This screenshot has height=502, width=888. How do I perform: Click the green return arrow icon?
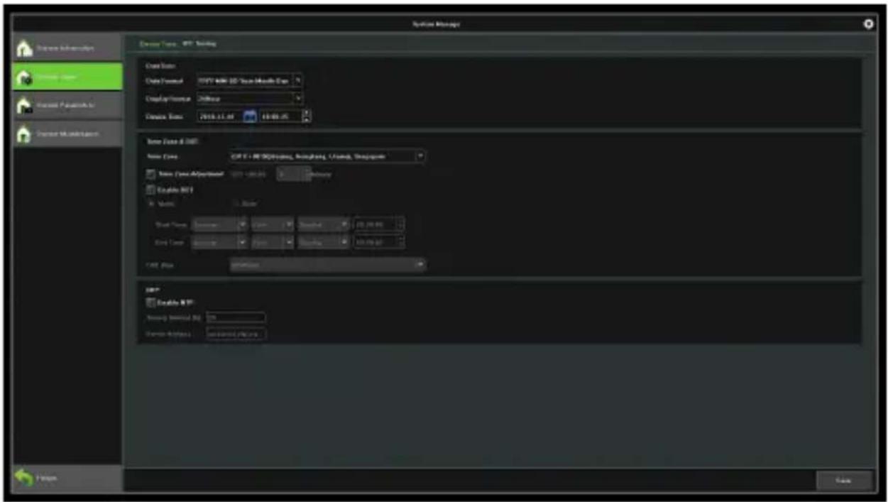(25, 479)
